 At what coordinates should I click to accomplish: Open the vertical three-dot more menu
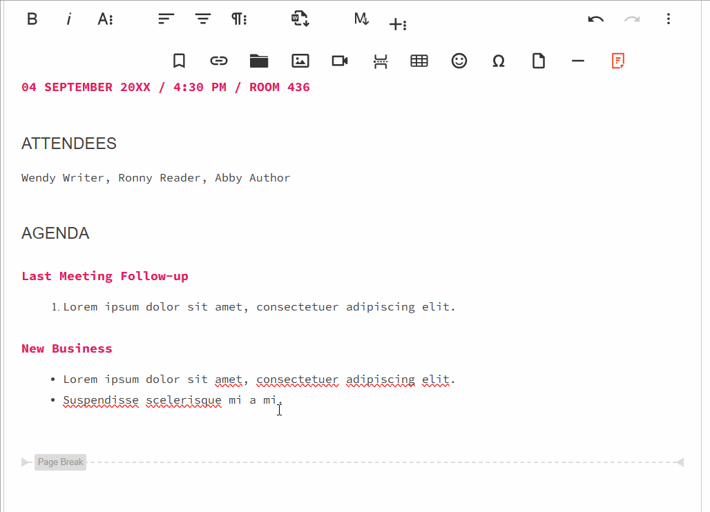point(668,19)
